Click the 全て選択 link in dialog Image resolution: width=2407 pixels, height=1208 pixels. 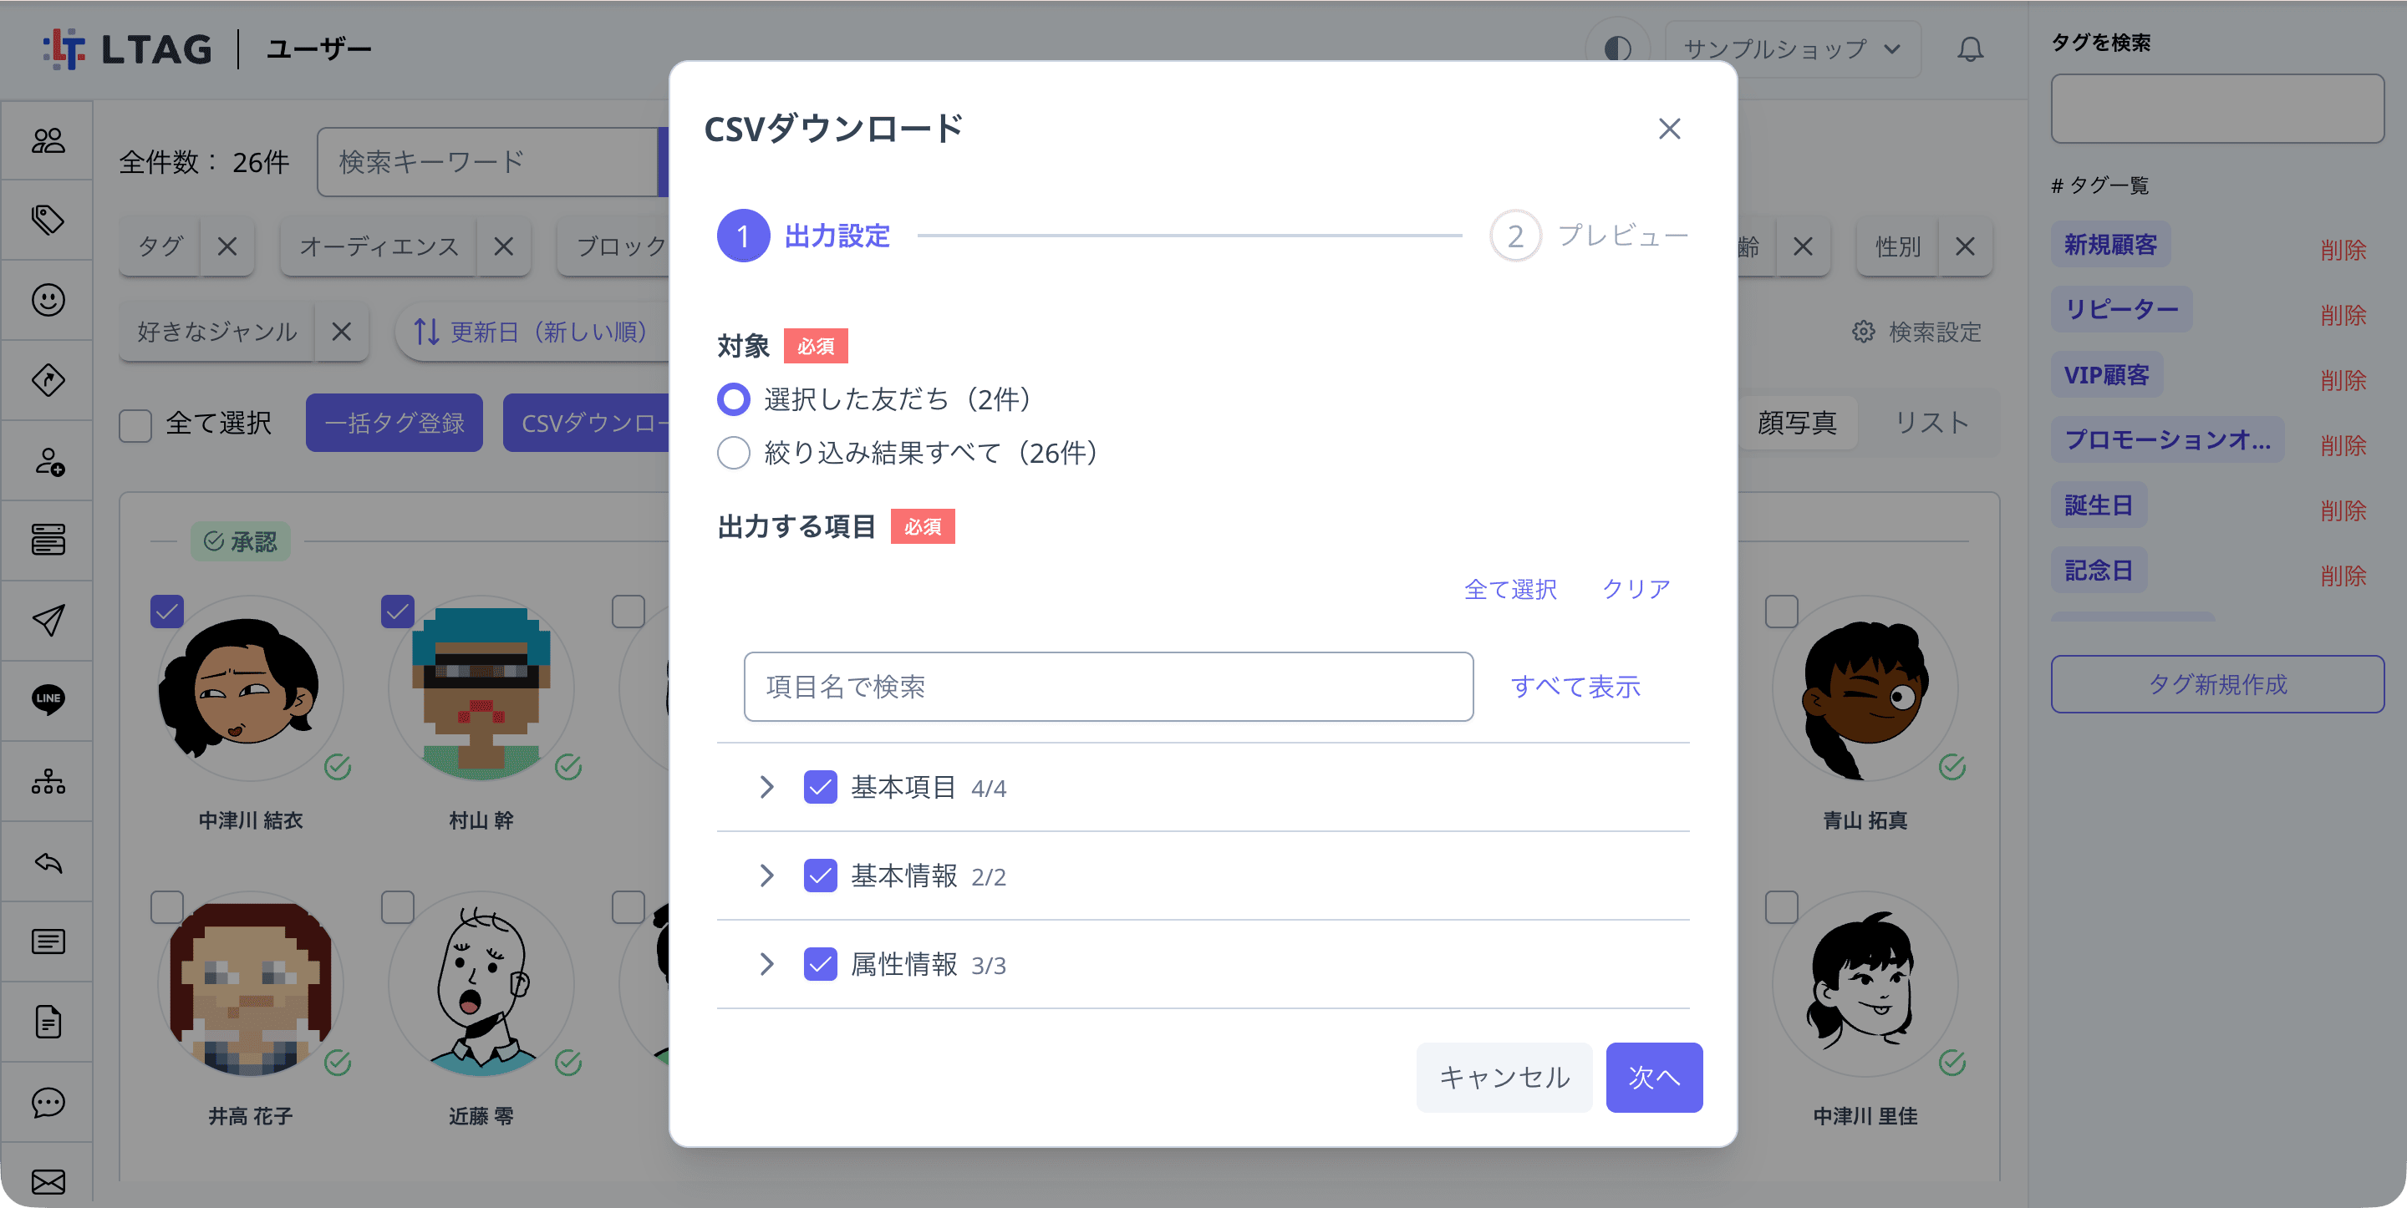[x=1510, y=589]
